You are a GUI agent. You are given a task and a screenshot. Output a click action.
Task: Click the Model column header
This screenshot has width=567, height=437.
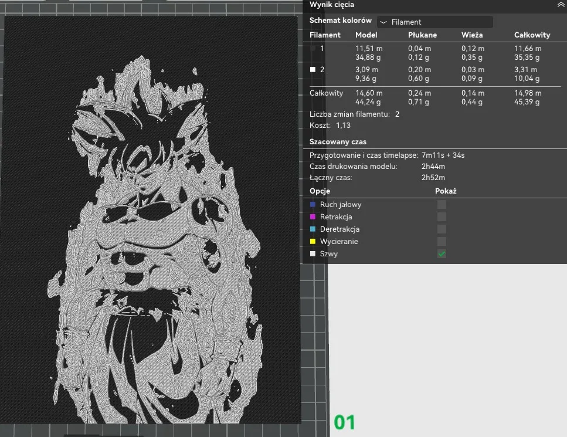pyautogui.click(x=366, y=35)
